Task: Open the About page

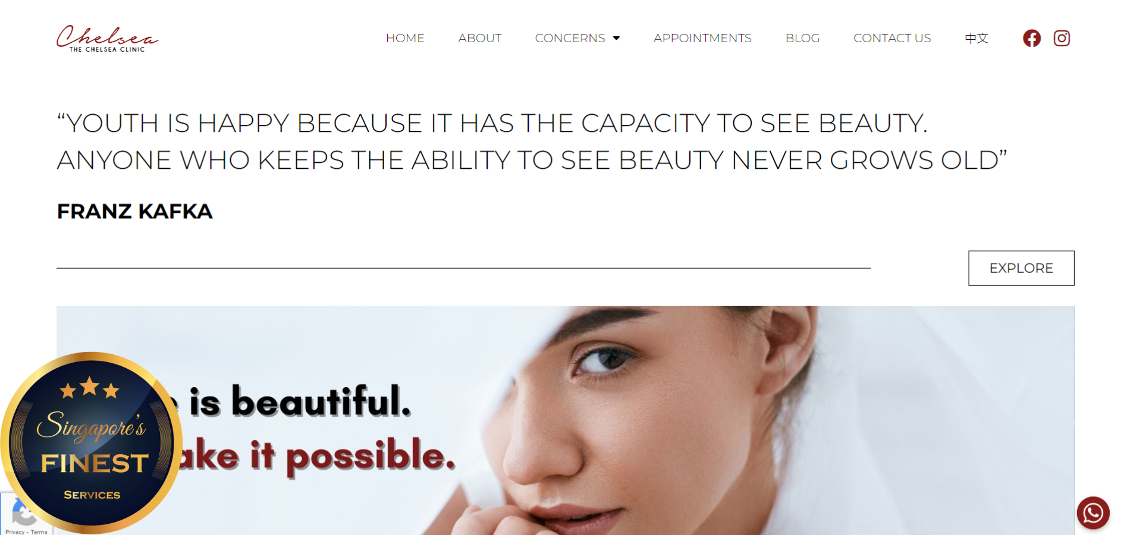Action: [480, 38]
